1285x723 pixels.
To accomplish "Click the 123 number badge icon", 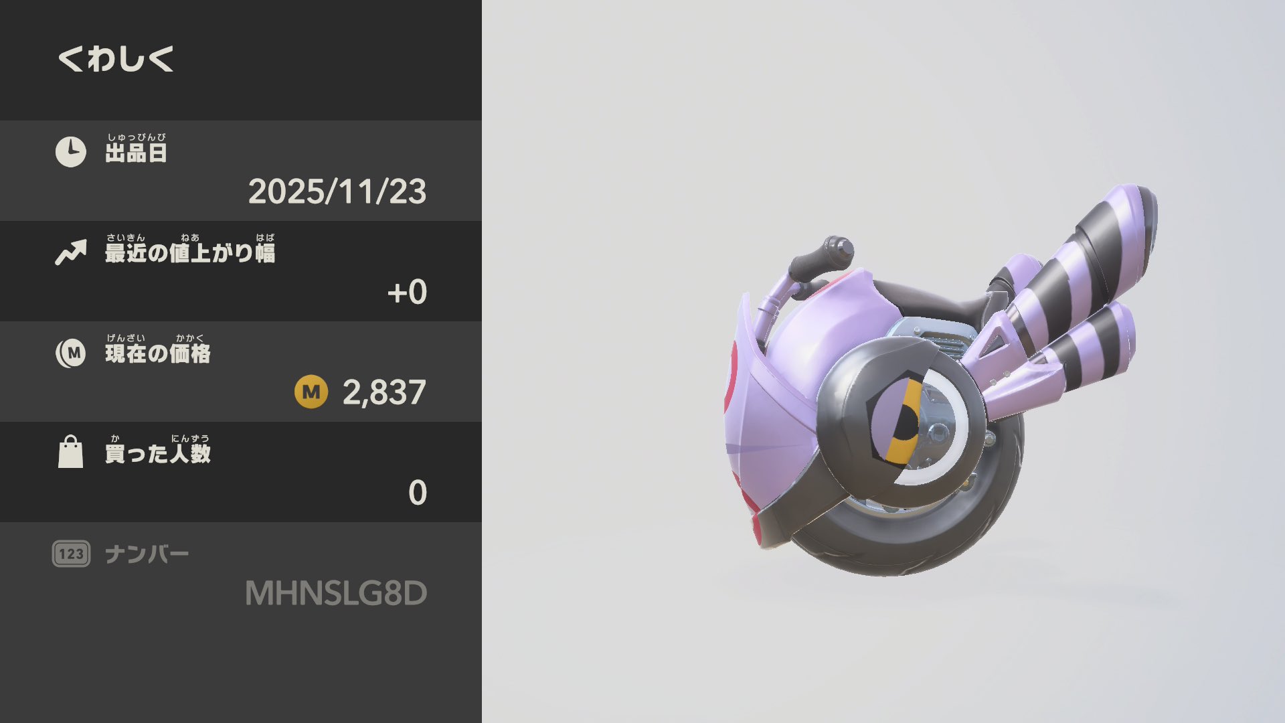I will (x=71, y=554).
